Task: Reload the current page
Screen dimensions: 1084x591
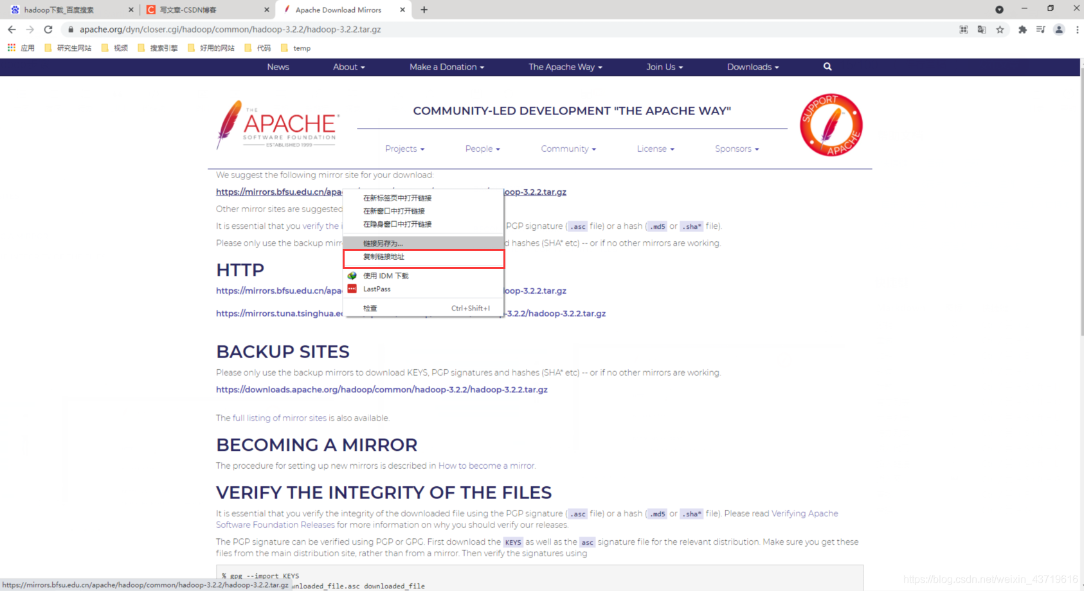Action: 48,30
